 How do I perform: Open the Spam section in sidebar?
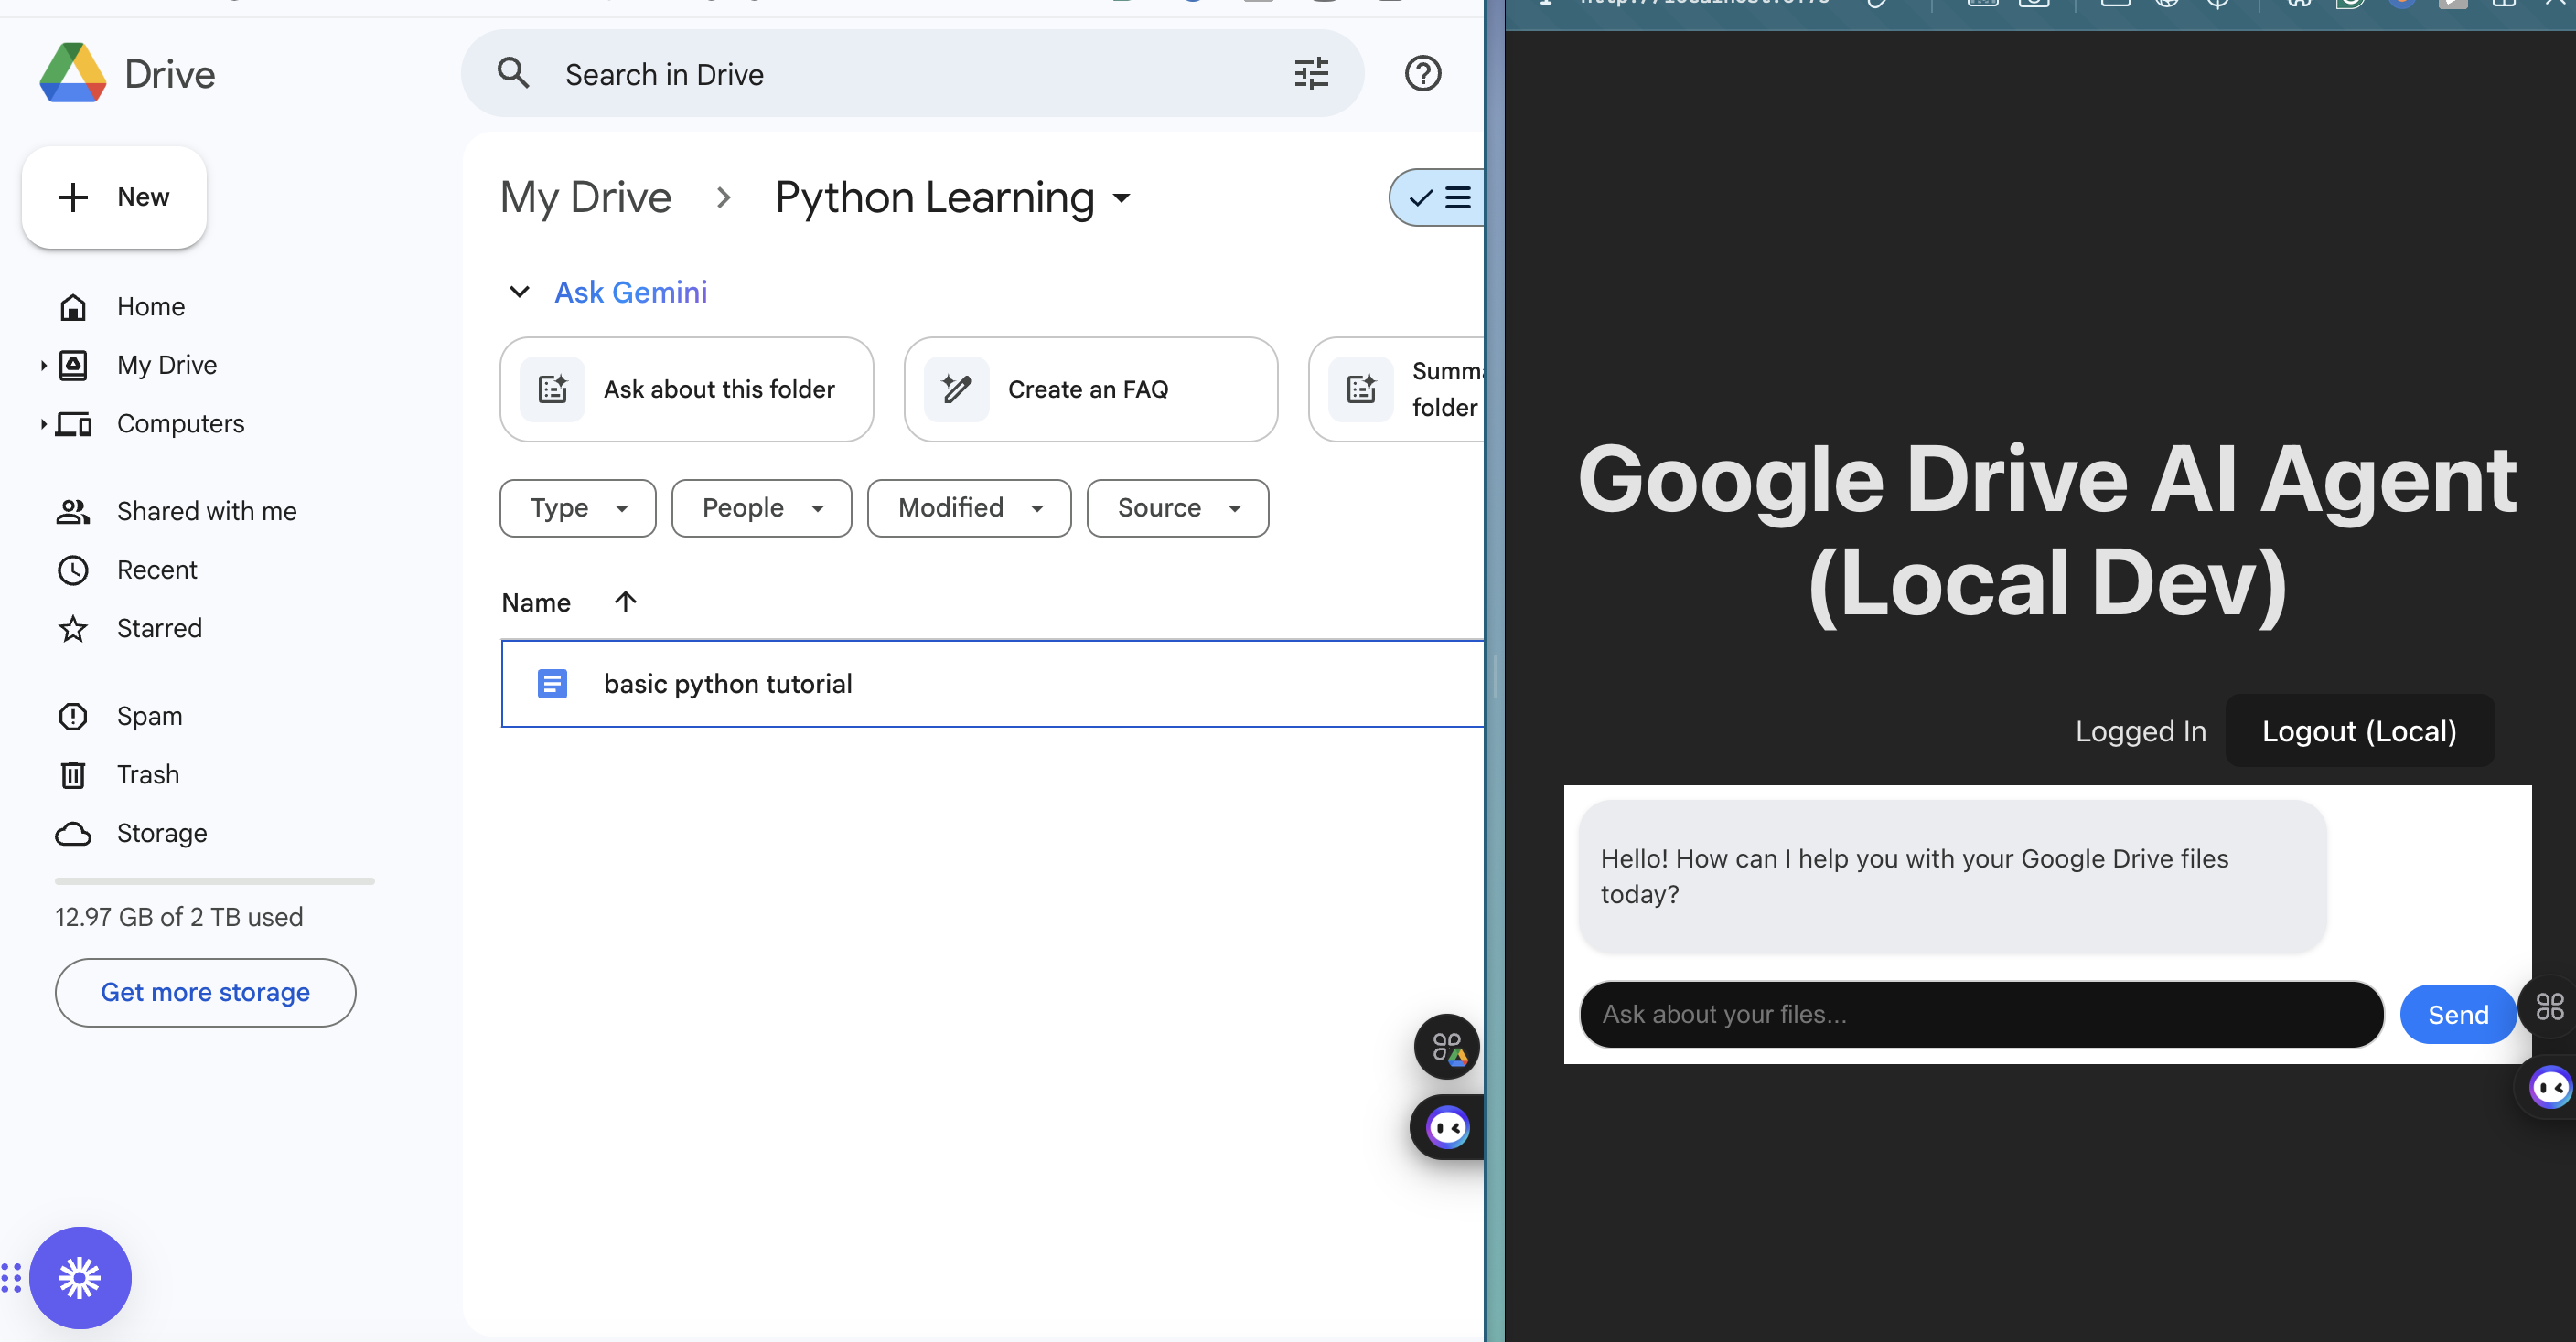click(x=149, y=716)
